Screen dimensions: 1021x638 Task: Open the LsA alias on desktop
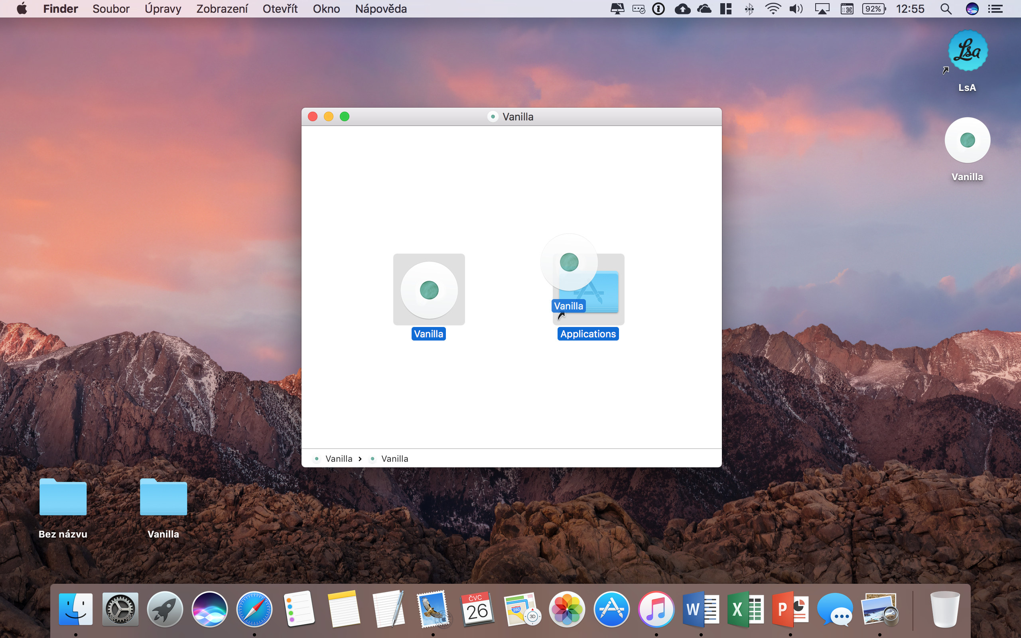[967, 51]
